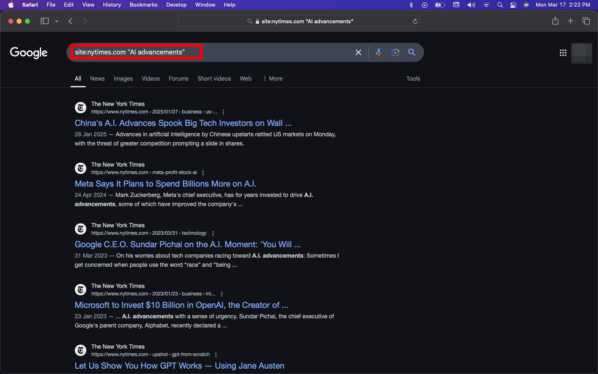Image resolution: width=598 pixels, height=374 pixels.
Task: Open Control Center in menu bar
Action: 513,5
